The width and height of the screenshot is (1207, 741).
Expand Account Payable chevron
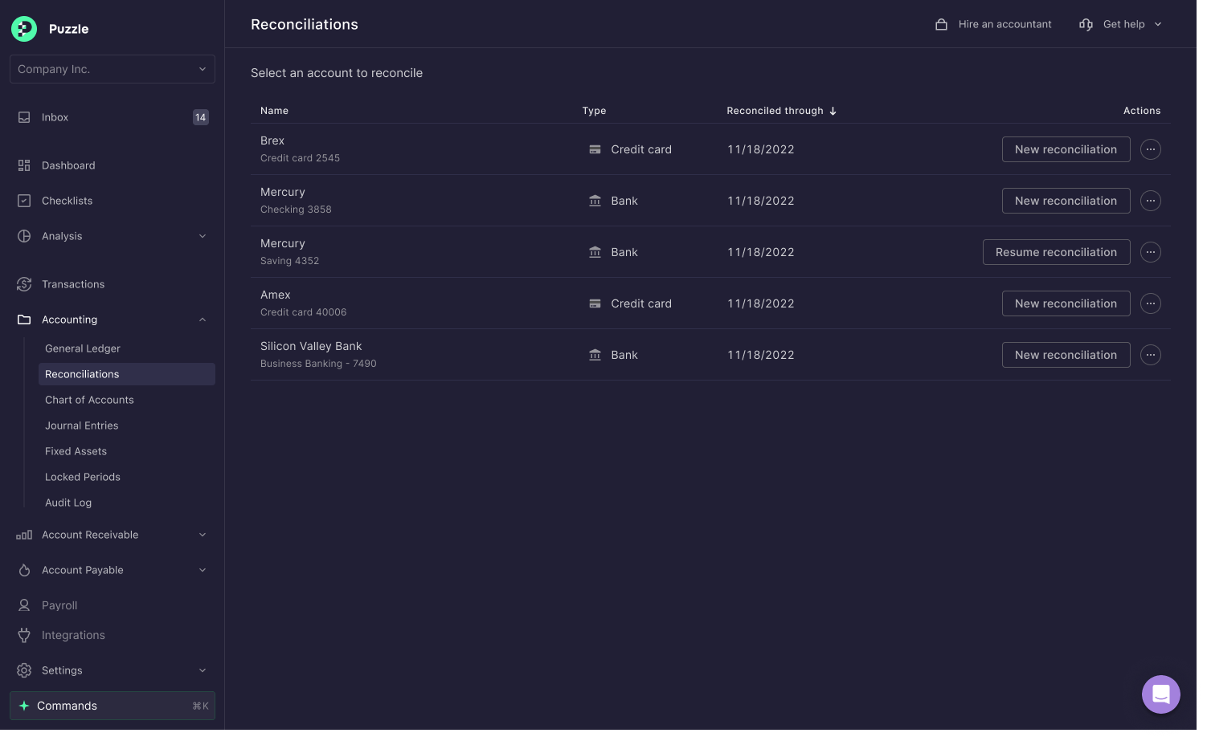pos(203,570)
